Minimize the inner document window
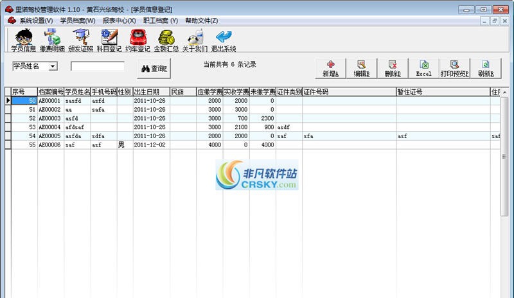This screenshot has width=514, height=298. point(484,21)
